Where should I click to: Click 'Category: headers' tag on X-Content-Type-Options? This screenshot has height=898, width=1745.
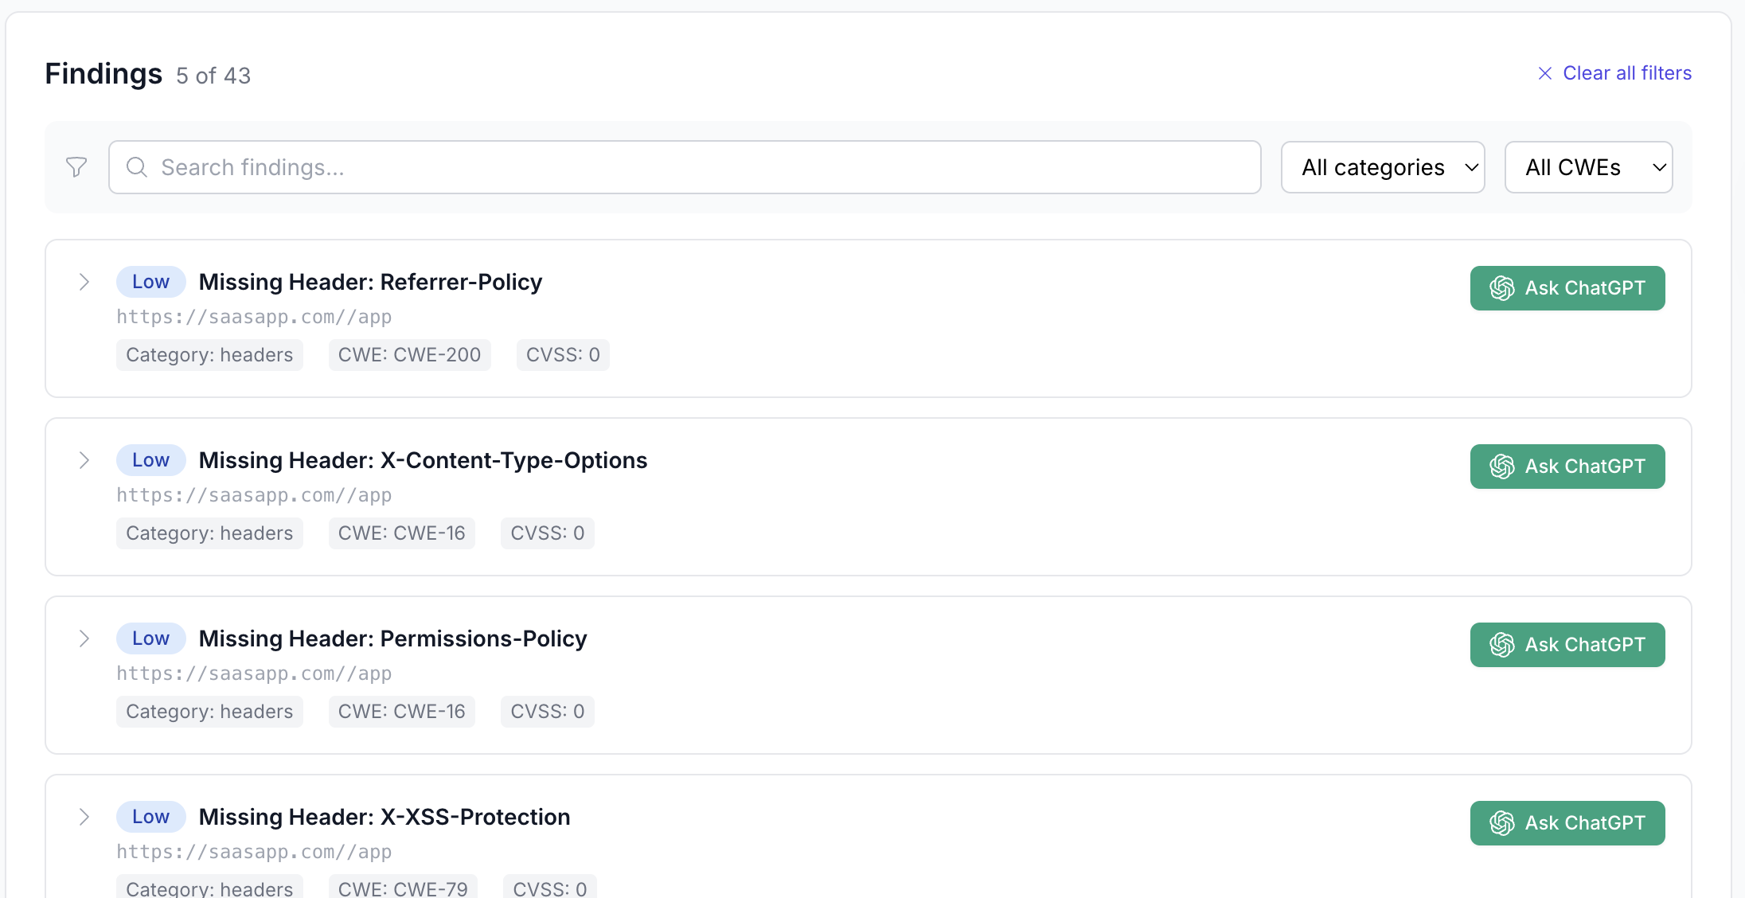click(x=209, y=533)
